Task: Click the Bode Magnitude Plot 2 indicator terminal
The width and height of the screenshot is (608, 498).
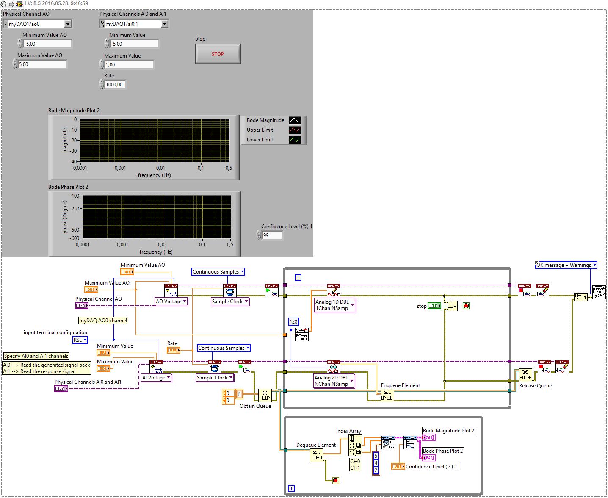Action: pyautogui.click(x=429, y=437)
